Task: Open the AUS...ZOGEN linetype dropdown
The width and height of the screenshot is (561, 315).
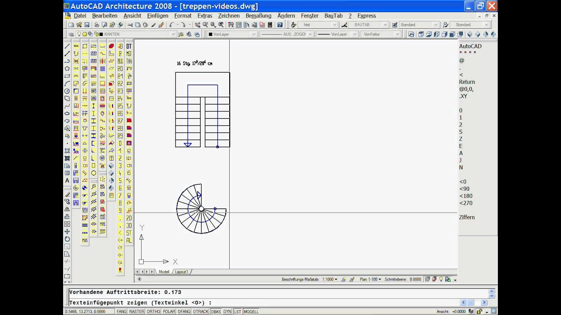Action: pyautogui.click(x=310, y=34)
